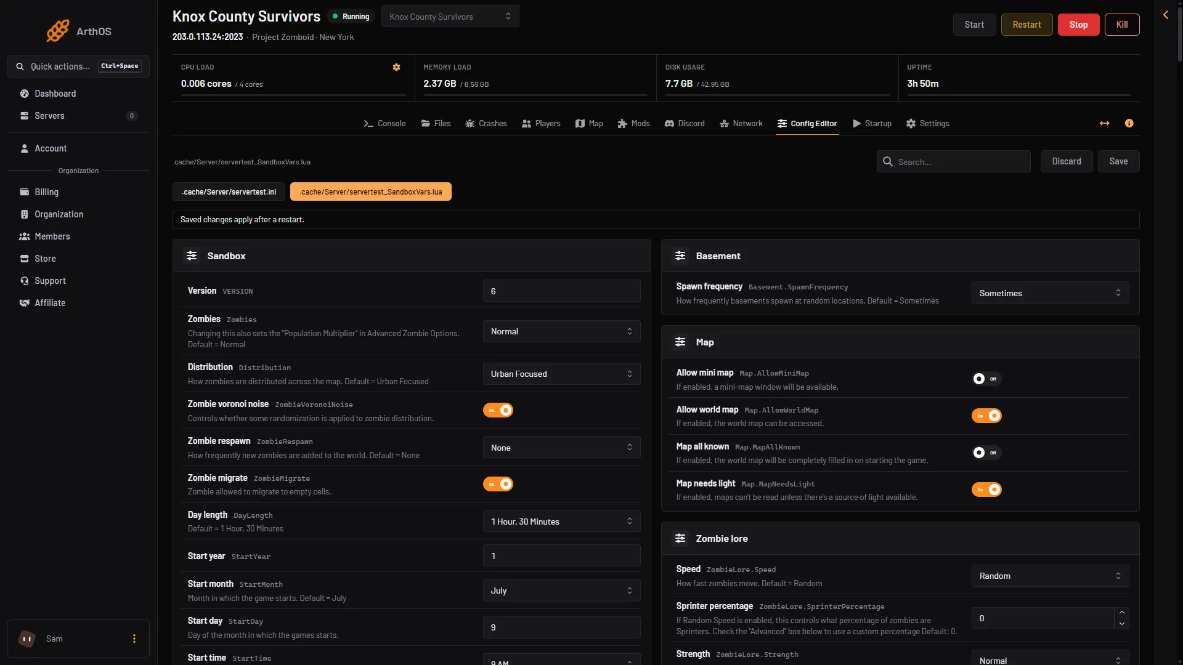The image size is (1183, 665).
Task: Select the servertest.ini file tab
Action: (x=229, y=191)
